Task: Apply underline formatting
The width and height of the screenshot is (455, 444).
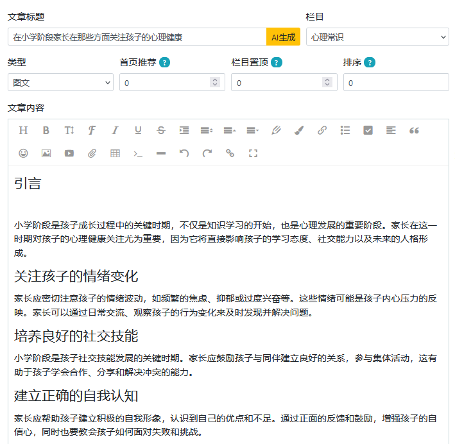Action: (138, 130)
